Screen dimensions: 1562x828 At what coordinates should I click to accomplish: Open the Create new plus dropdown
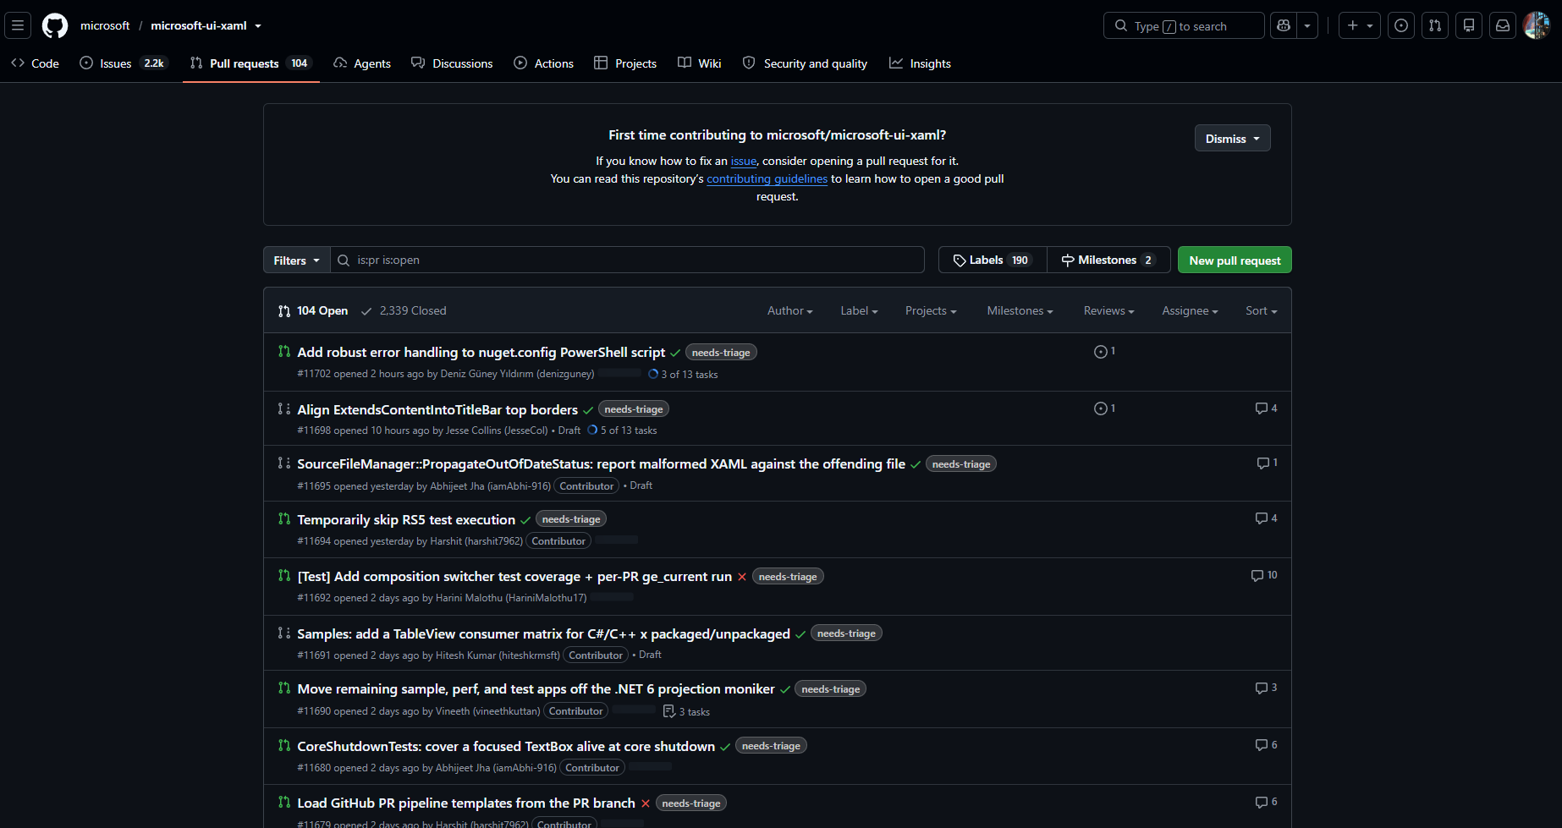click(1360, 25)
